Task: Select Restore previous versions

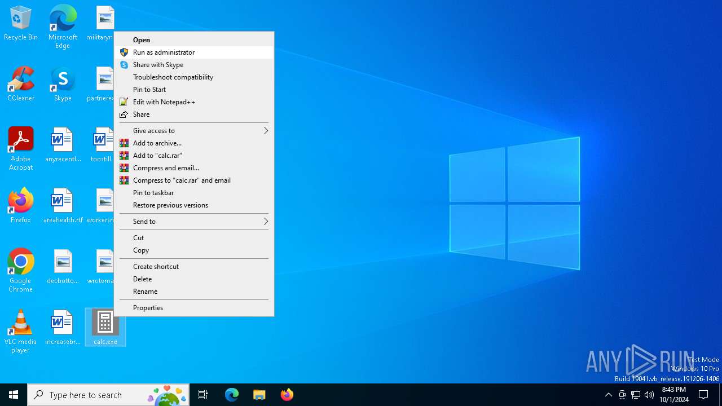Action: pyautogui.click(x=194, y=205)
